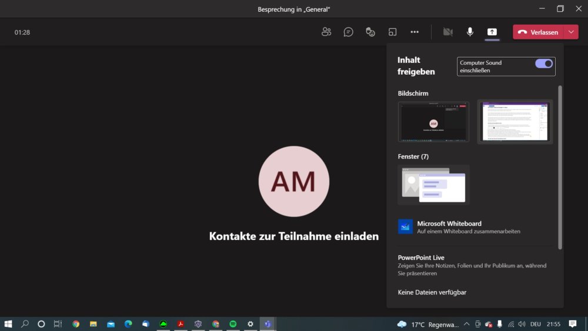Click the 01:28 meeting timer
588x331 pixels.
[x=22, y=32]
